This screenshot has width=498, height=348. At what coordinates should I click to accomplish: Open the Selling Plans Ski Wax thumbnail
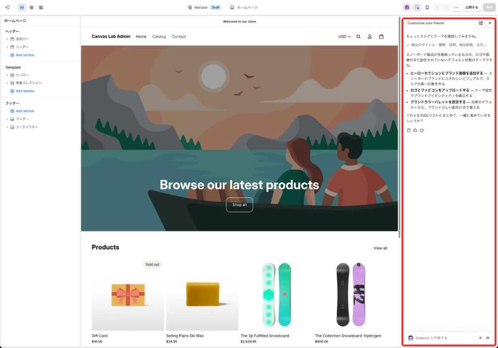coord(202,294)
